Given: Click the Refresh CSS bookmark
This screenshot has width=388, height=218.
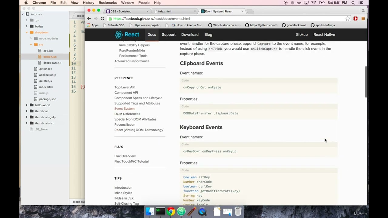Looking at the screenshot, I should pos(113,25).
